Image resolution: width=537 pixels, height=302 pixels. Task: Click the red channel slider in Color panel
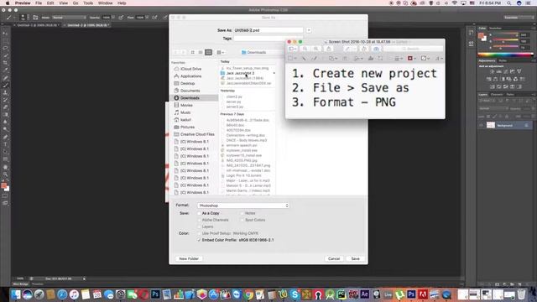pyautogui.click(x=504, y=34)
